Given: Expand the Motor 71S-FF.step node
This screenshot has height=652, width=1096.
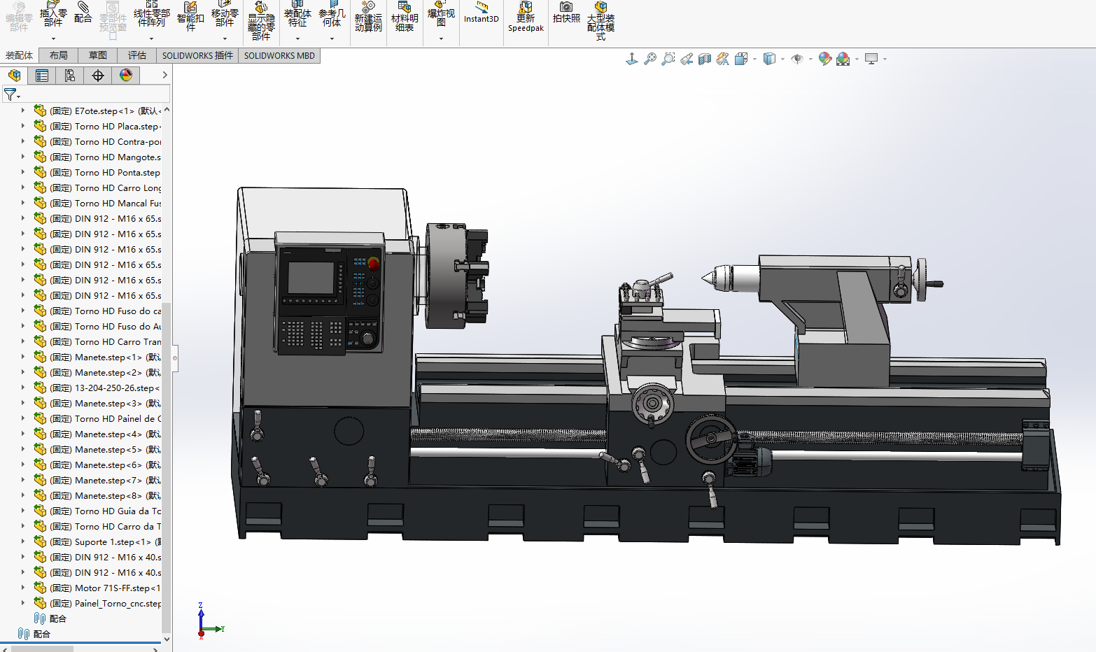Looking at the screenshot, I should [x=23, y=588].
